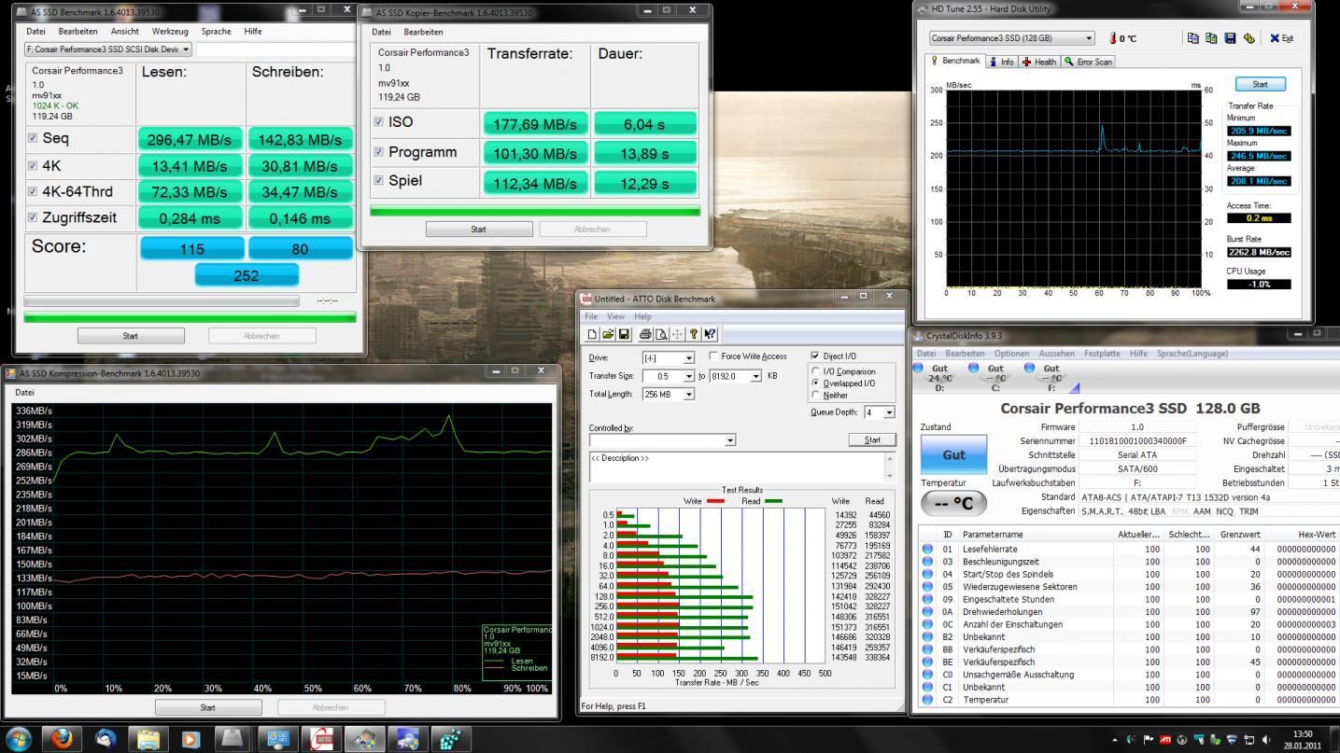Click D: drive Gut status icon
The width and height of the screenshot is (1340, 753).
coord(920,368)
